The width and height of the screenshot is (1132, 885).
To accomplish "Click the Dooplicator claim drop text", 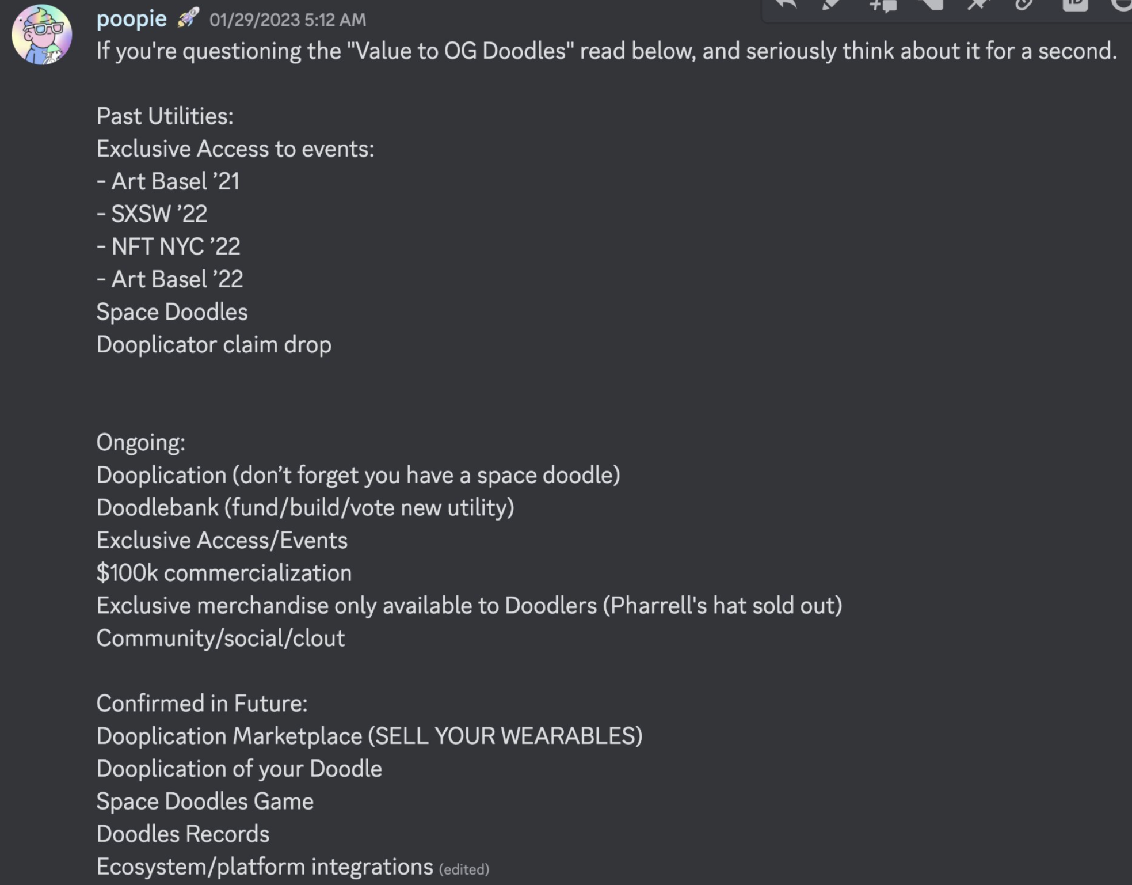I will point(214,344).
